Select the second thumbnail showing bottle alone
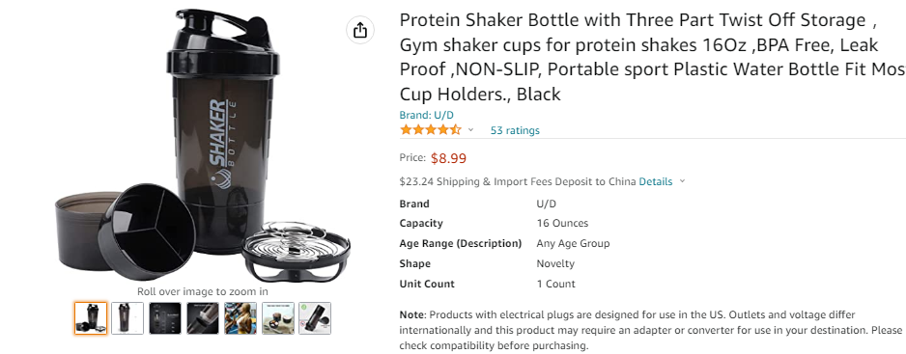This screenshot has height=354, width=906. (x=127, y=318)
